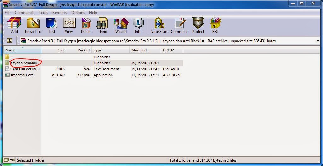Viewport: 323px width, 166px height.
Task: Sort by the Size column header
Action: [x=54, y=50]
